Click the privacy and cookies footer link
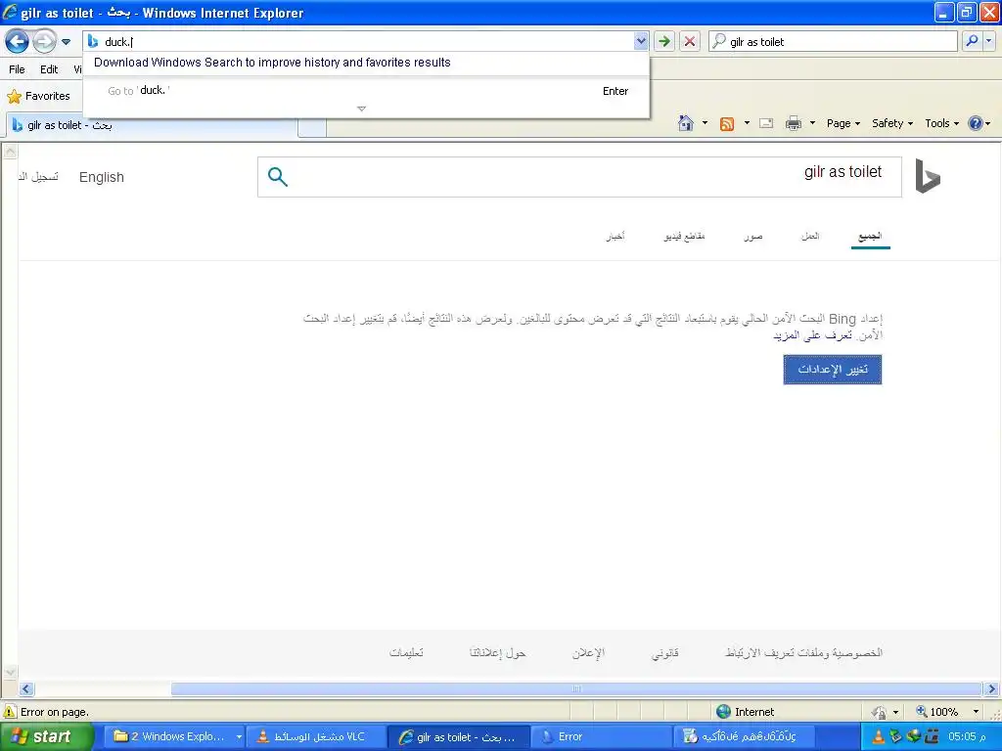The image size is (1002, 751). pos(804,652)
